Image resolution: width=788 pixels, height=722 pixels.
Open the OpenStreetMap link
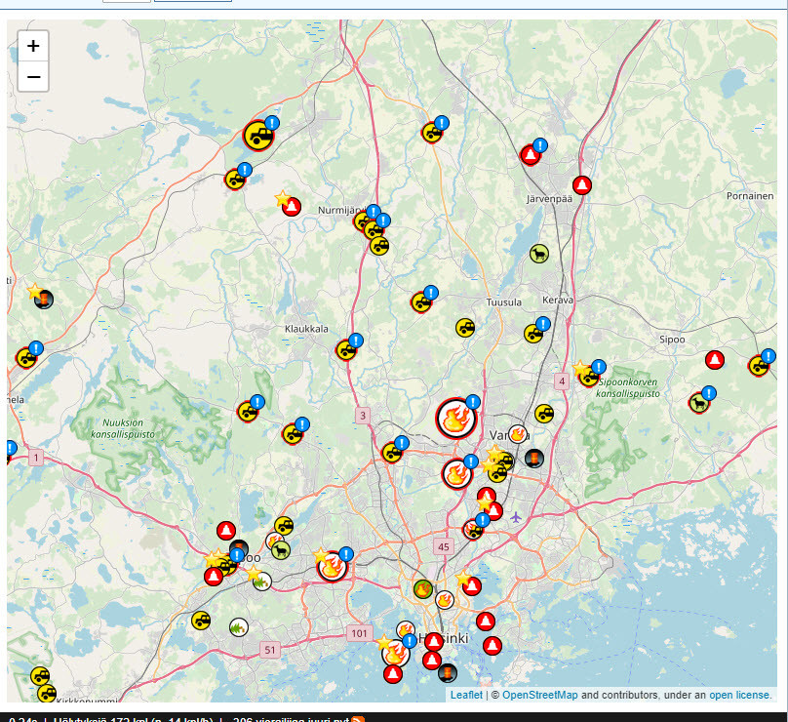[539, 695]
